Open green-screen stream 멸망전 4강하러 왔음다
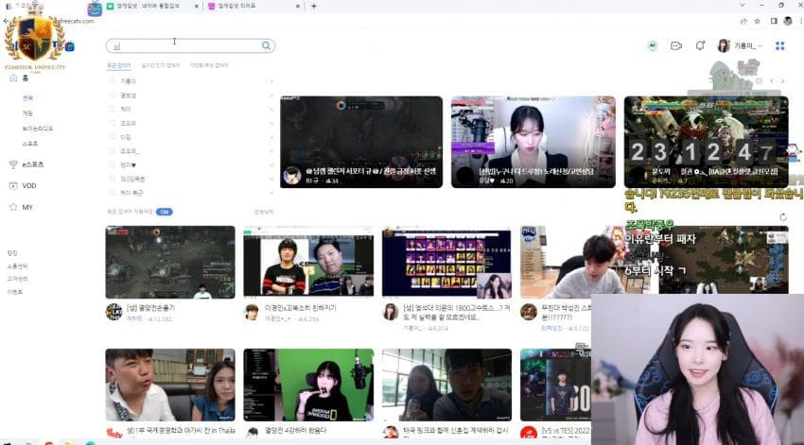Viewport: 804px width, 445px height. pyautogui.click(x=308, y=385)
